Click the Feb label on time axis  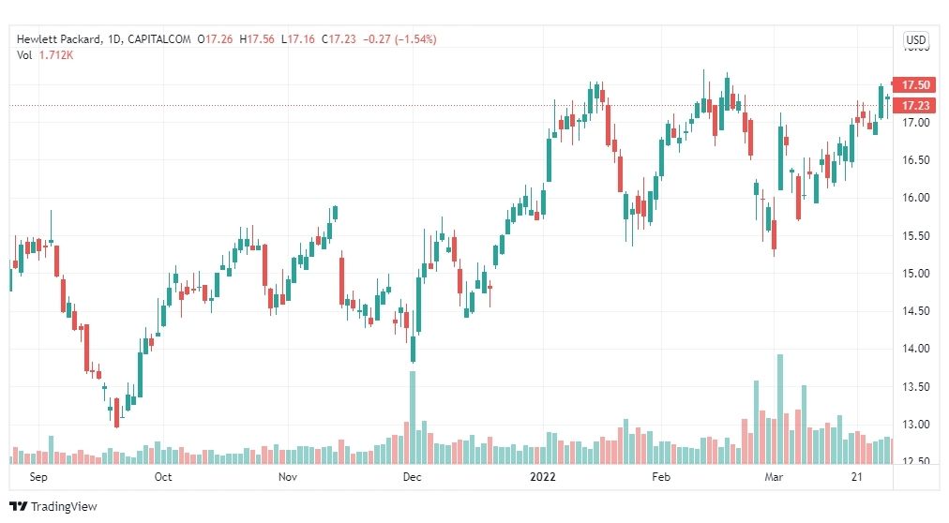coord(661,477)
